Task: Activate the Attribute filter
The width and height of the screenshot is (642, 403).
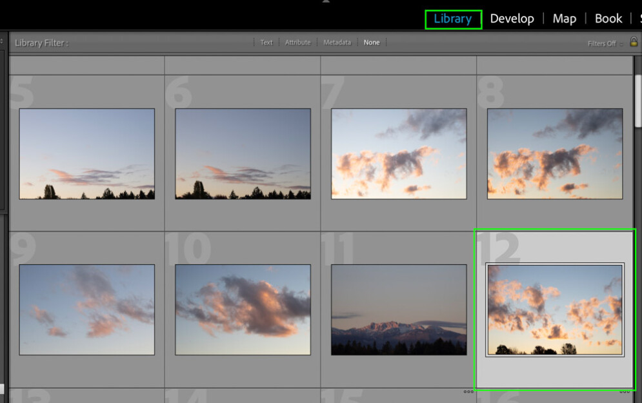Action: tap(297, 43)
